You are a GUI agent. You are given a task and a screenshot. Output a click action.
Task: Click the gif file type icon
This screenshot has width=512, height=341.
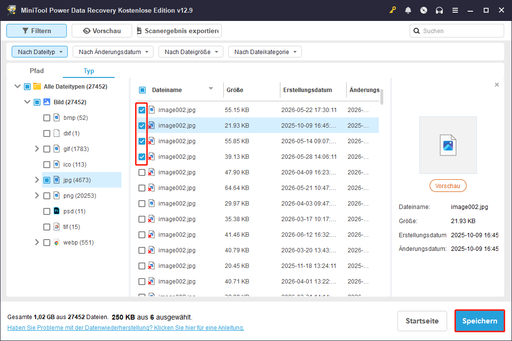57,149
